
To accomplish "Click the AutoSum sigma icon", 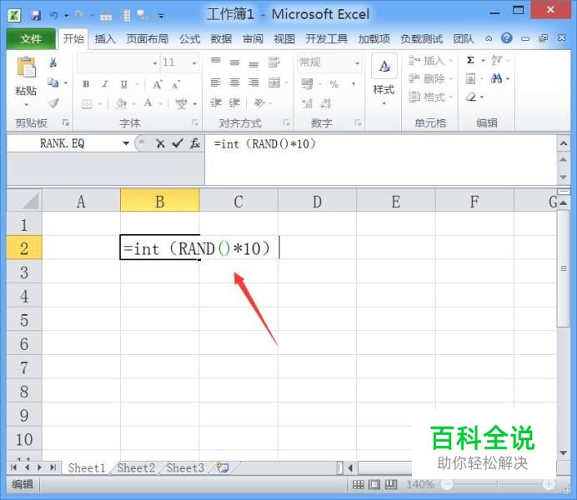I will (470, 60).
